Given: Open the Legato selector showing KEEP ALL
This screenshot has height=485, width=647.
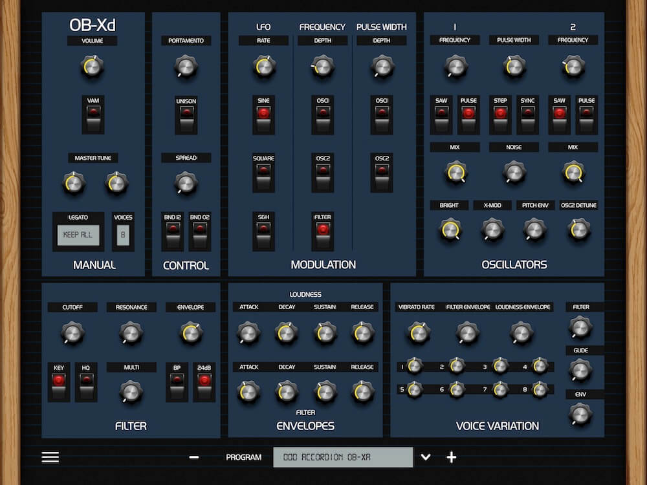Looking at the screenshot, I should point(78,235).
